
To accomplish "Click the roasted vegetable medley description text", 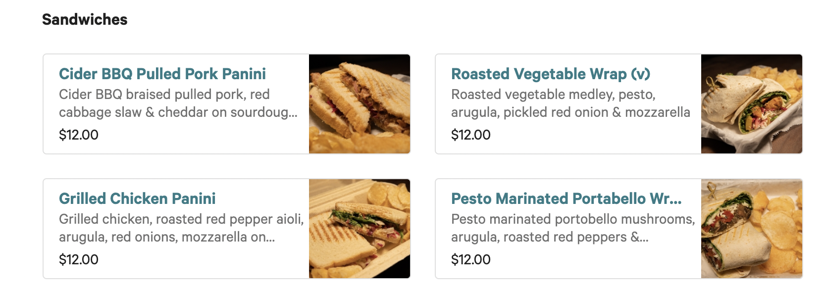I will (553, 95).
